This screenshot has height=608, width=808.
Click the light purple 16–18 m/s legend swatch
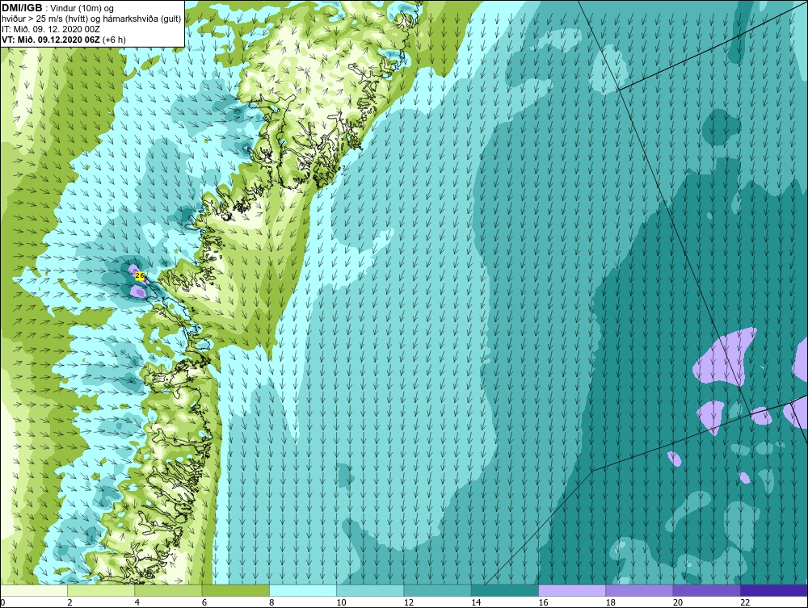click(572, 590)
